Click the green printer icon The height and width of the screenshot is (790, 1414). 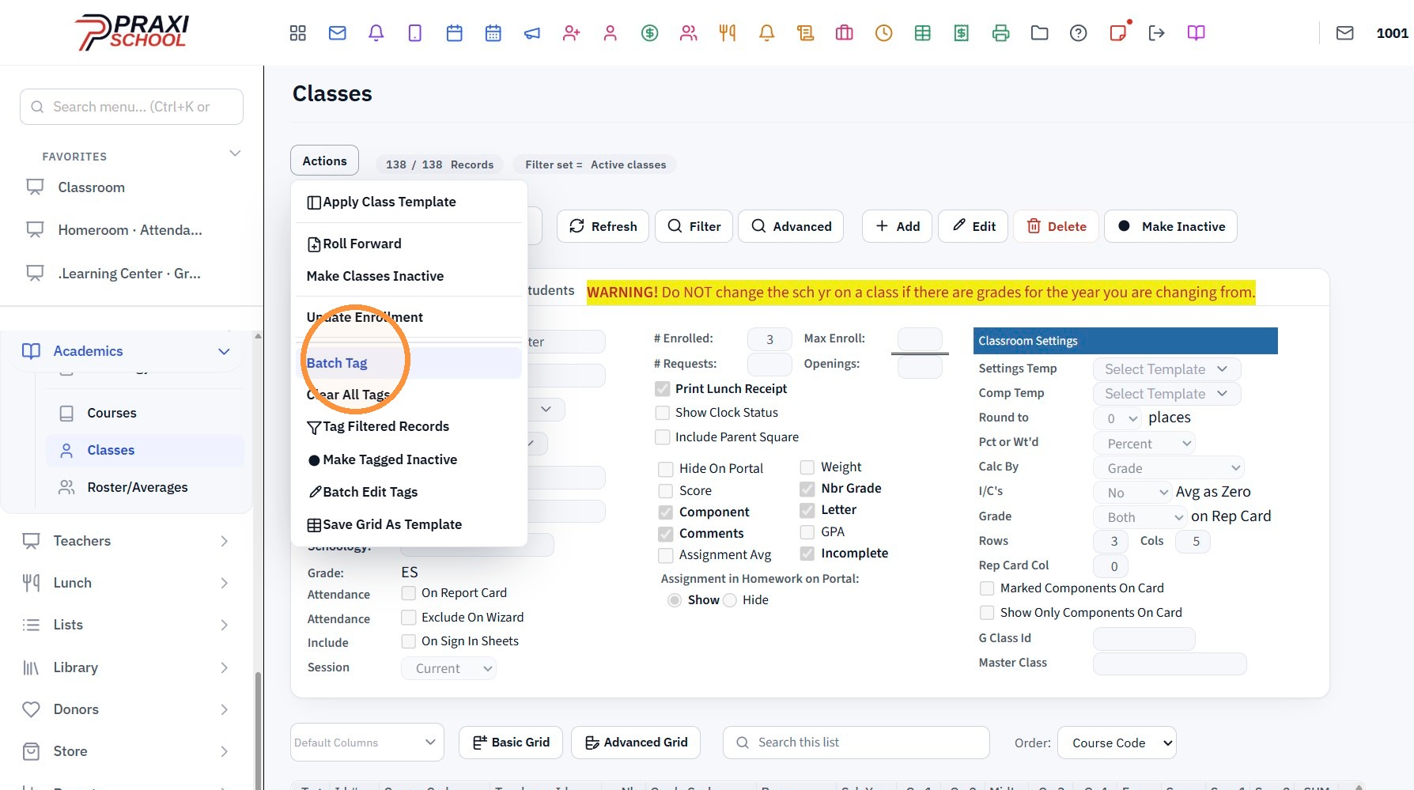tap(1000, 33)
